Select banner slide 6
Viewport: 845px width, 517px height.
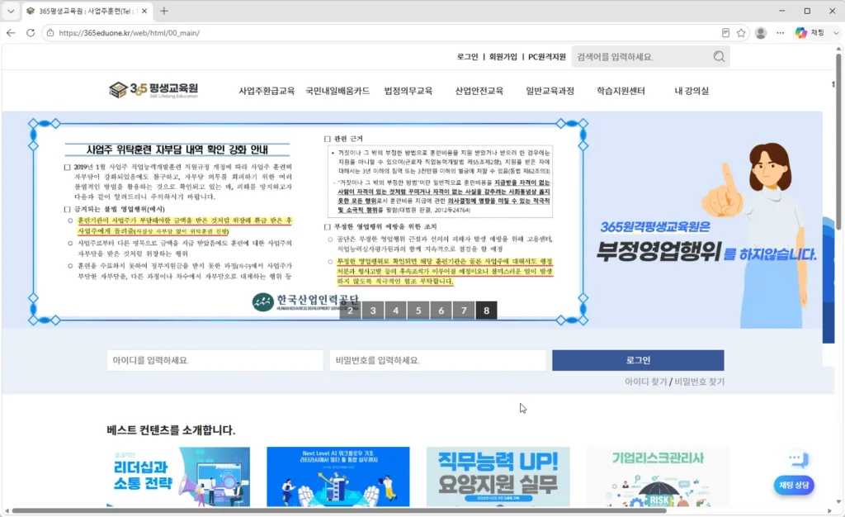point(441,310)
